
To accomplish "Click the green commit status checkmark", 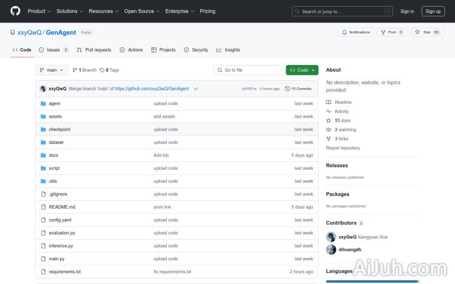I will tap(195, 89).
